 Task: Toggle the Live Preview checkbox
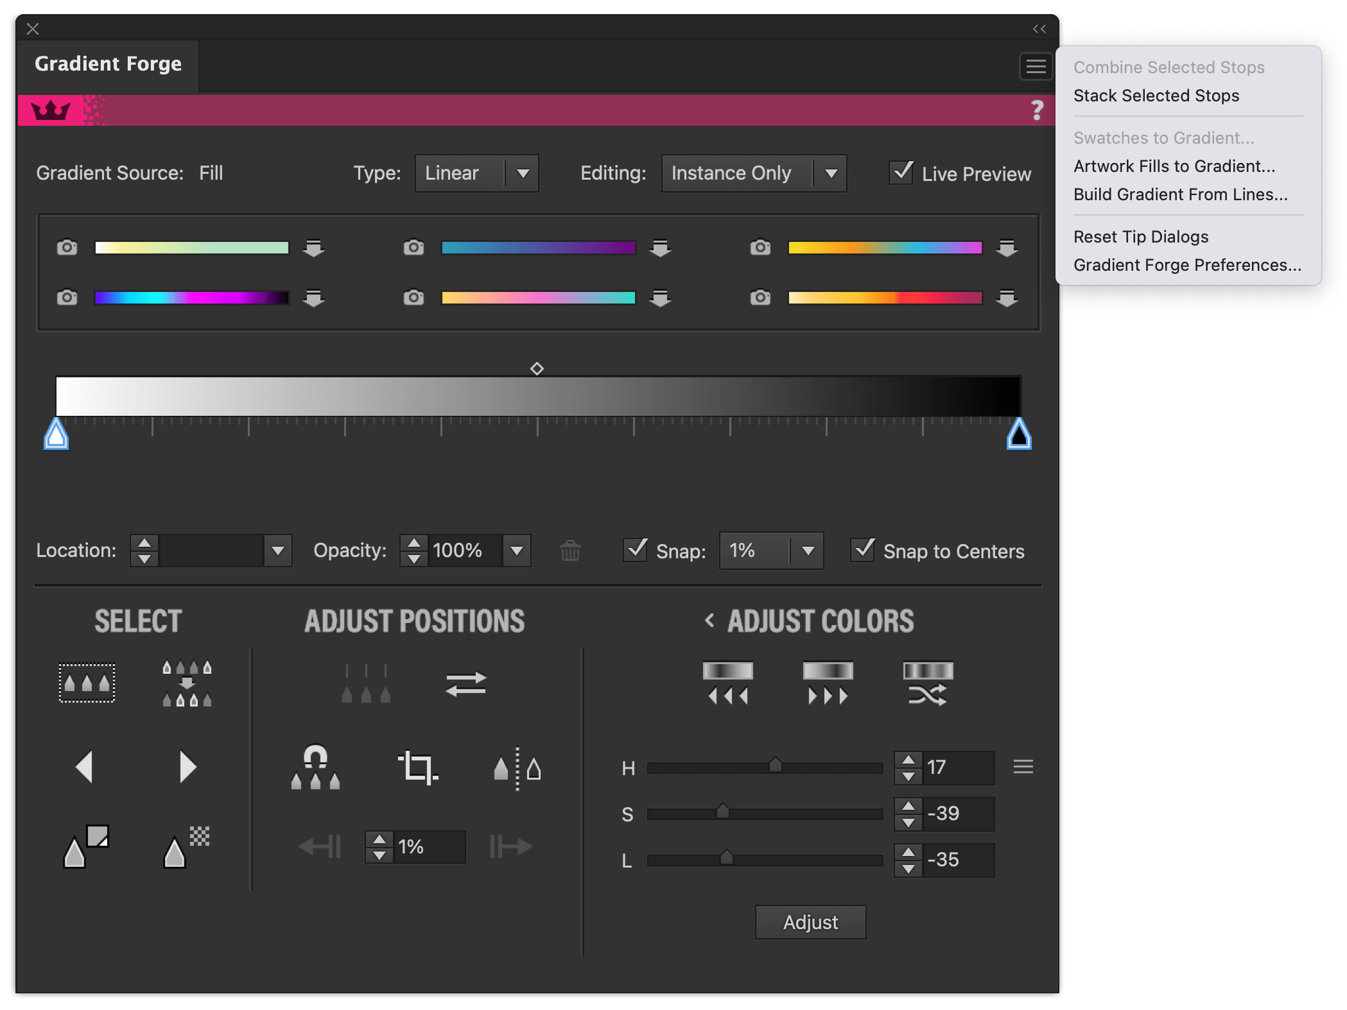[x=901, y=173]
